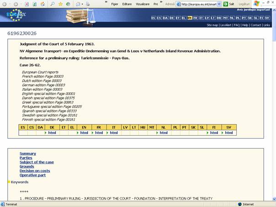Open the html link under FR column
The height and width of the screenshot is (207, 276).
[x=99, y=133]
